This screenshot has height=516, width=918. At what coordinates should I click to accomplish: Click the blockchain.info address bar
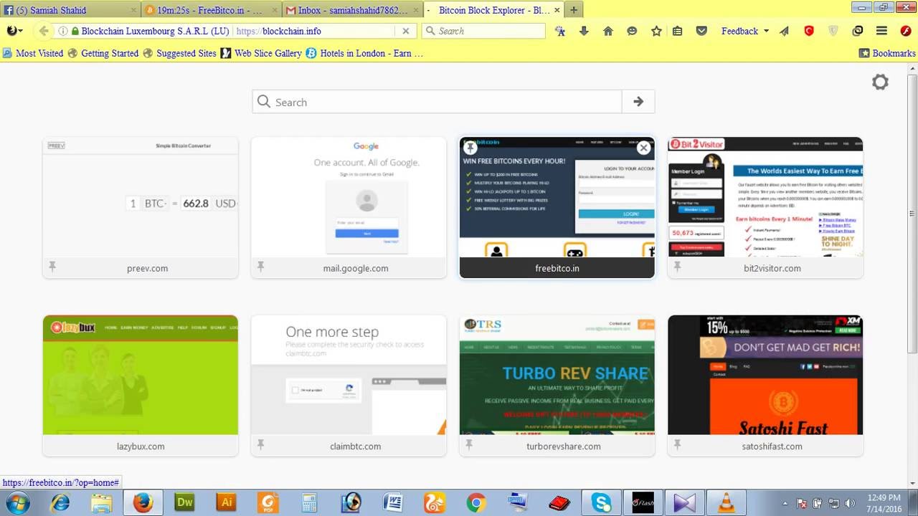(x=316, y=31)
